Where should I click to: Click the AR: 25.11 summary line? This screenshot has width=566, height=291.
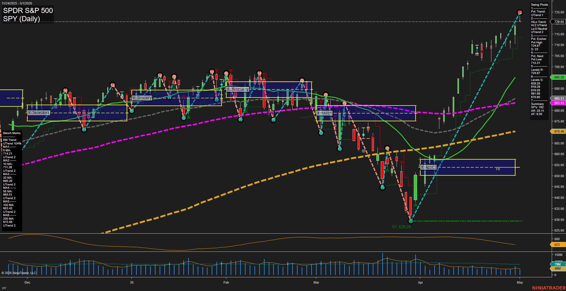tap(537, 111)
